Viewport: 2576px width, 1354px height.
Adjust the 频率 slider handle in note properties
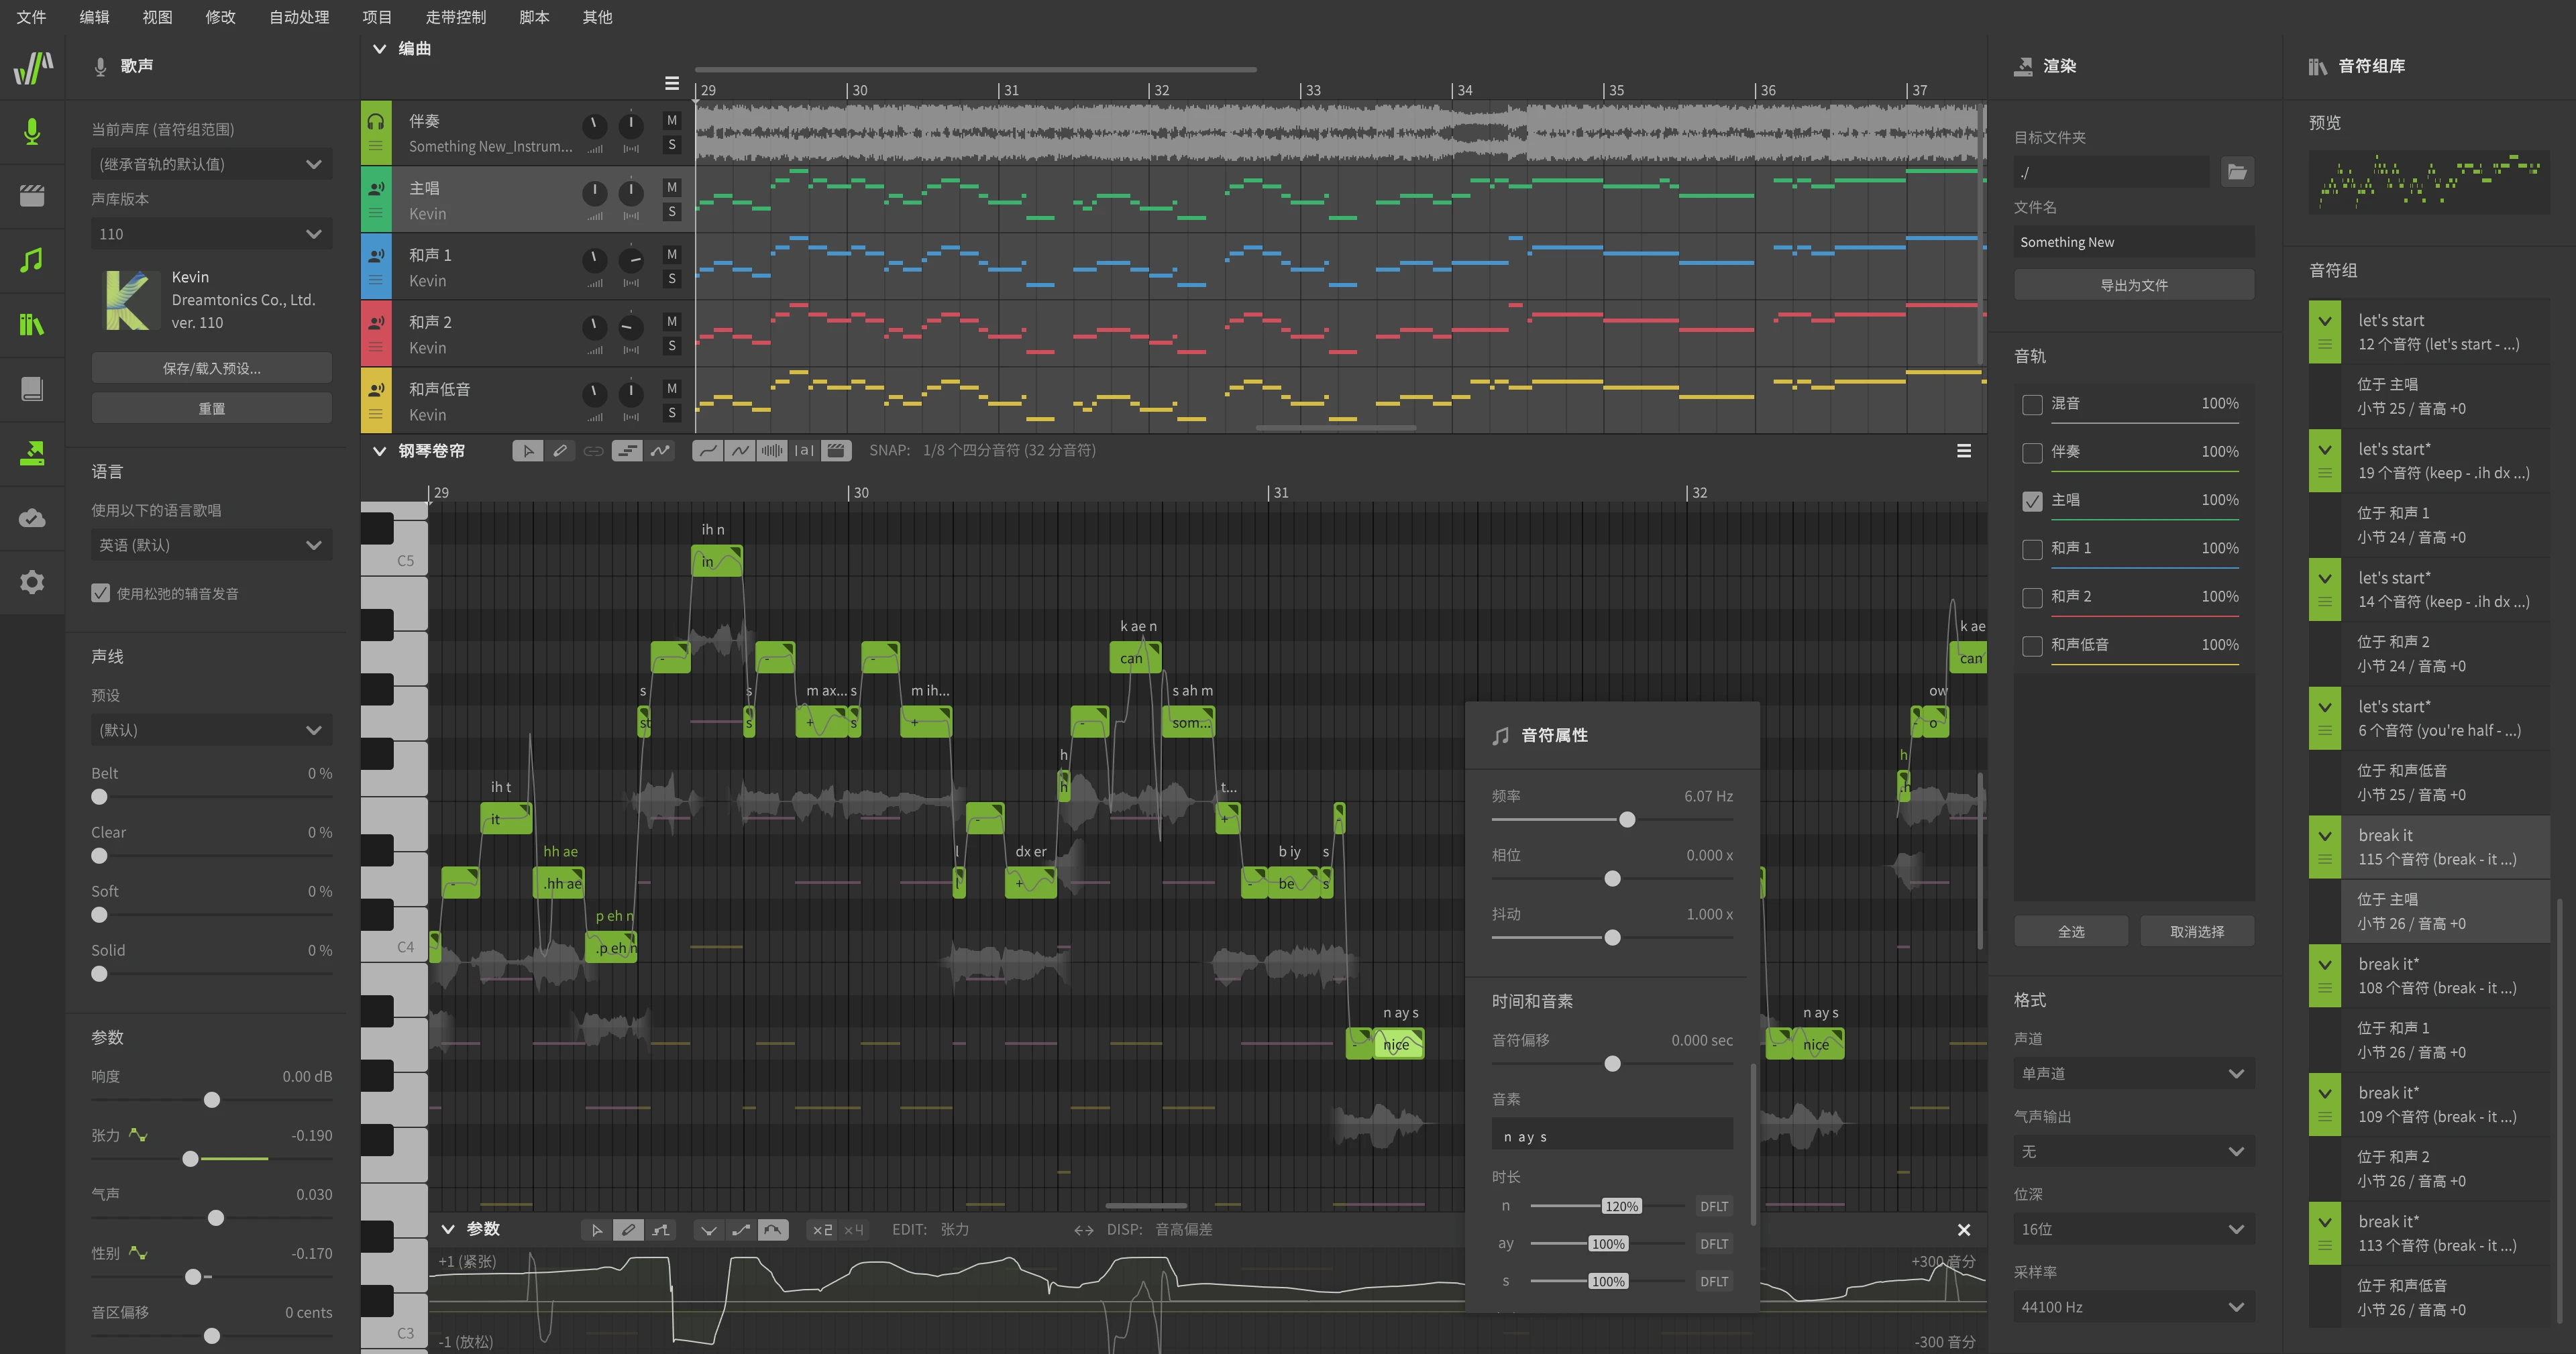(x=1627, y=820)
